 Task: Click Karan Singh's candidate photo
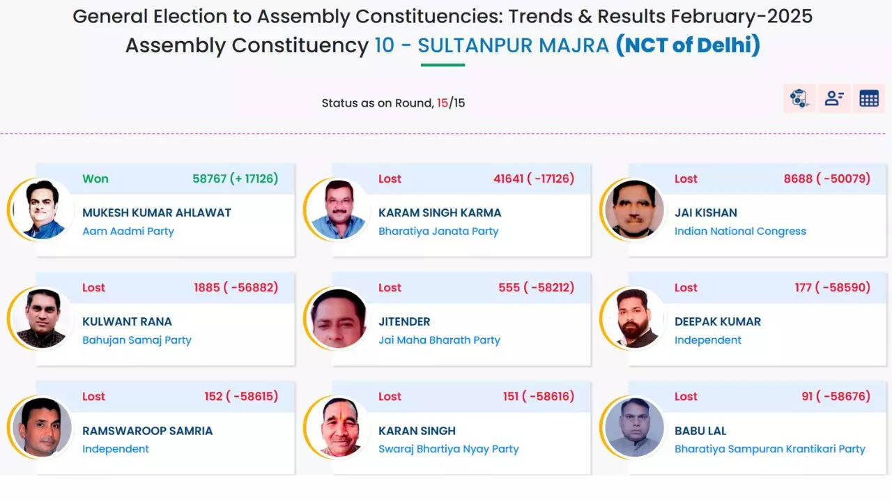point(338,427)
